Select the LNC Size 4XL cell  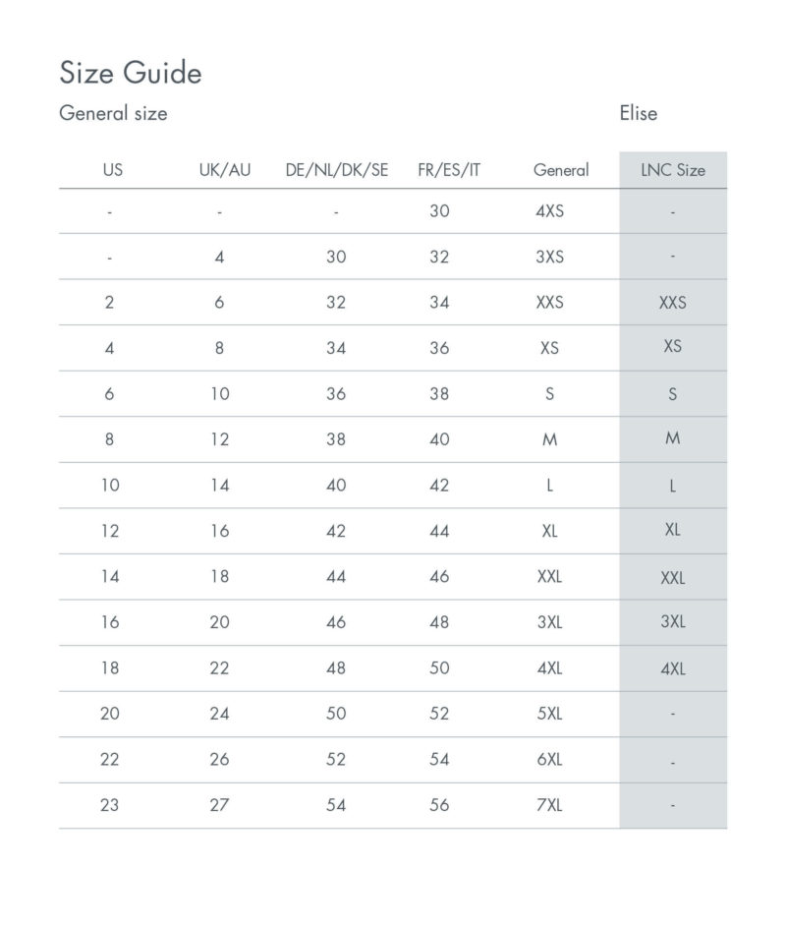(673, 669)
